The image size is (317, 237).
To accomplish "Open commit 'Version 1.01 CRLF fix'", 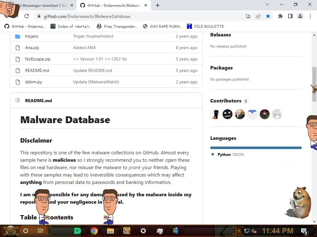I will (x=100, y=59).
